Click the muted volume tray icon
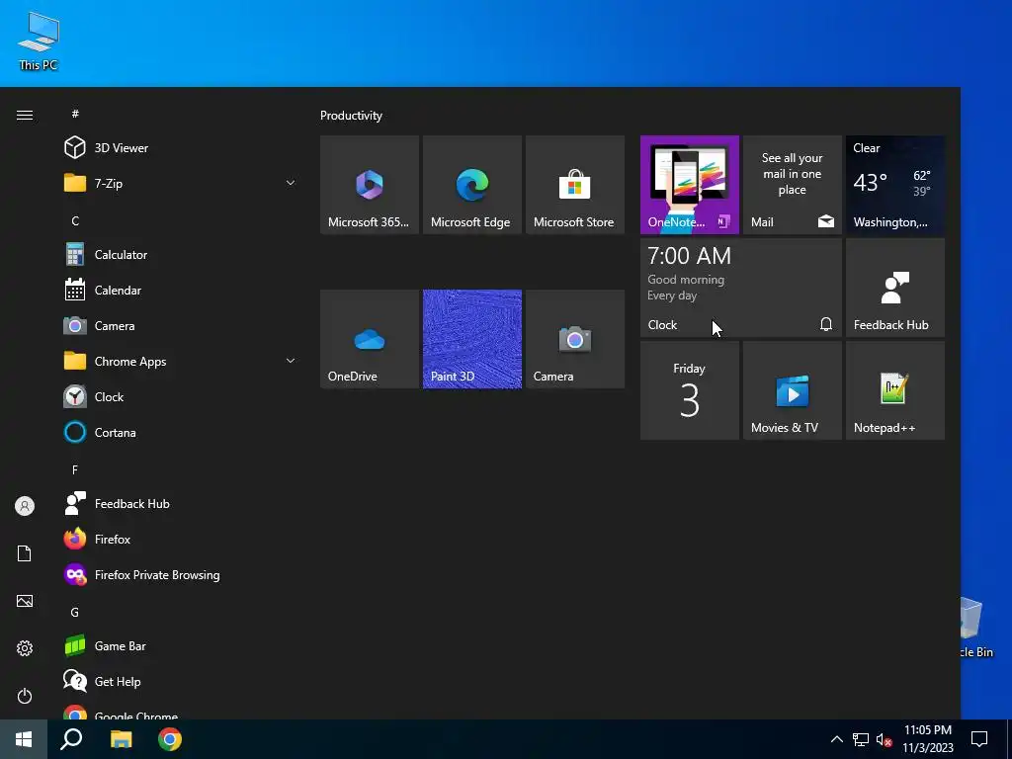The width and height of the screenshot is (1012, 759). tap(885, 739)
